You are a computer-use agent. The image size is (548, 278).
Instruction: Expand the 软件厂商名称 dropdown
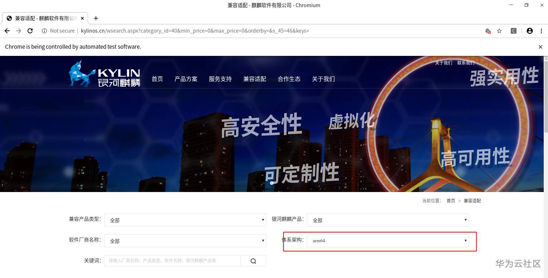pyautogui.click(x=185, y=241)
